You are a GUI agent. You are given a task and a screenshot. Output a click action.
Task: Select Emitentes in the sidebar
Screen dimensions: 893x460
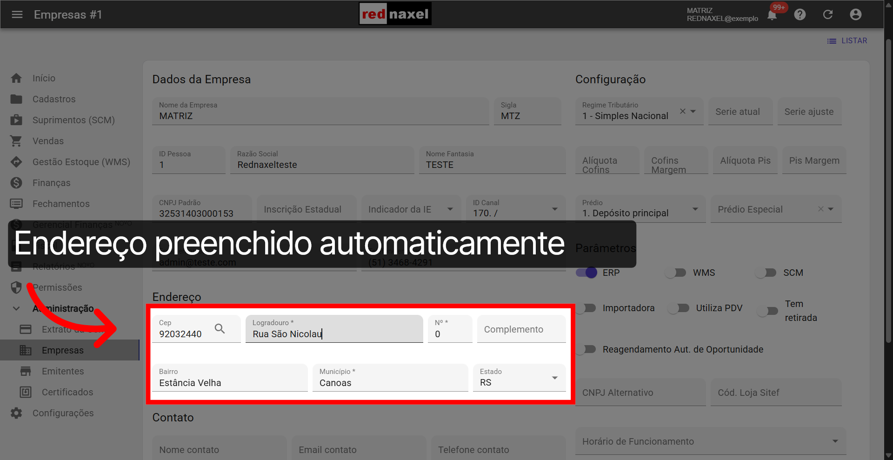63,371
